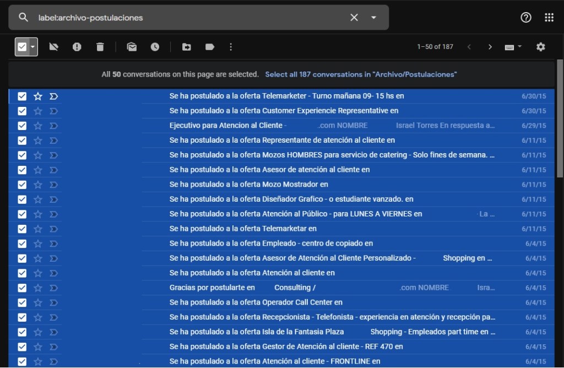
Task: Delete selected conversations with trash icon
Action: point(100,47)
